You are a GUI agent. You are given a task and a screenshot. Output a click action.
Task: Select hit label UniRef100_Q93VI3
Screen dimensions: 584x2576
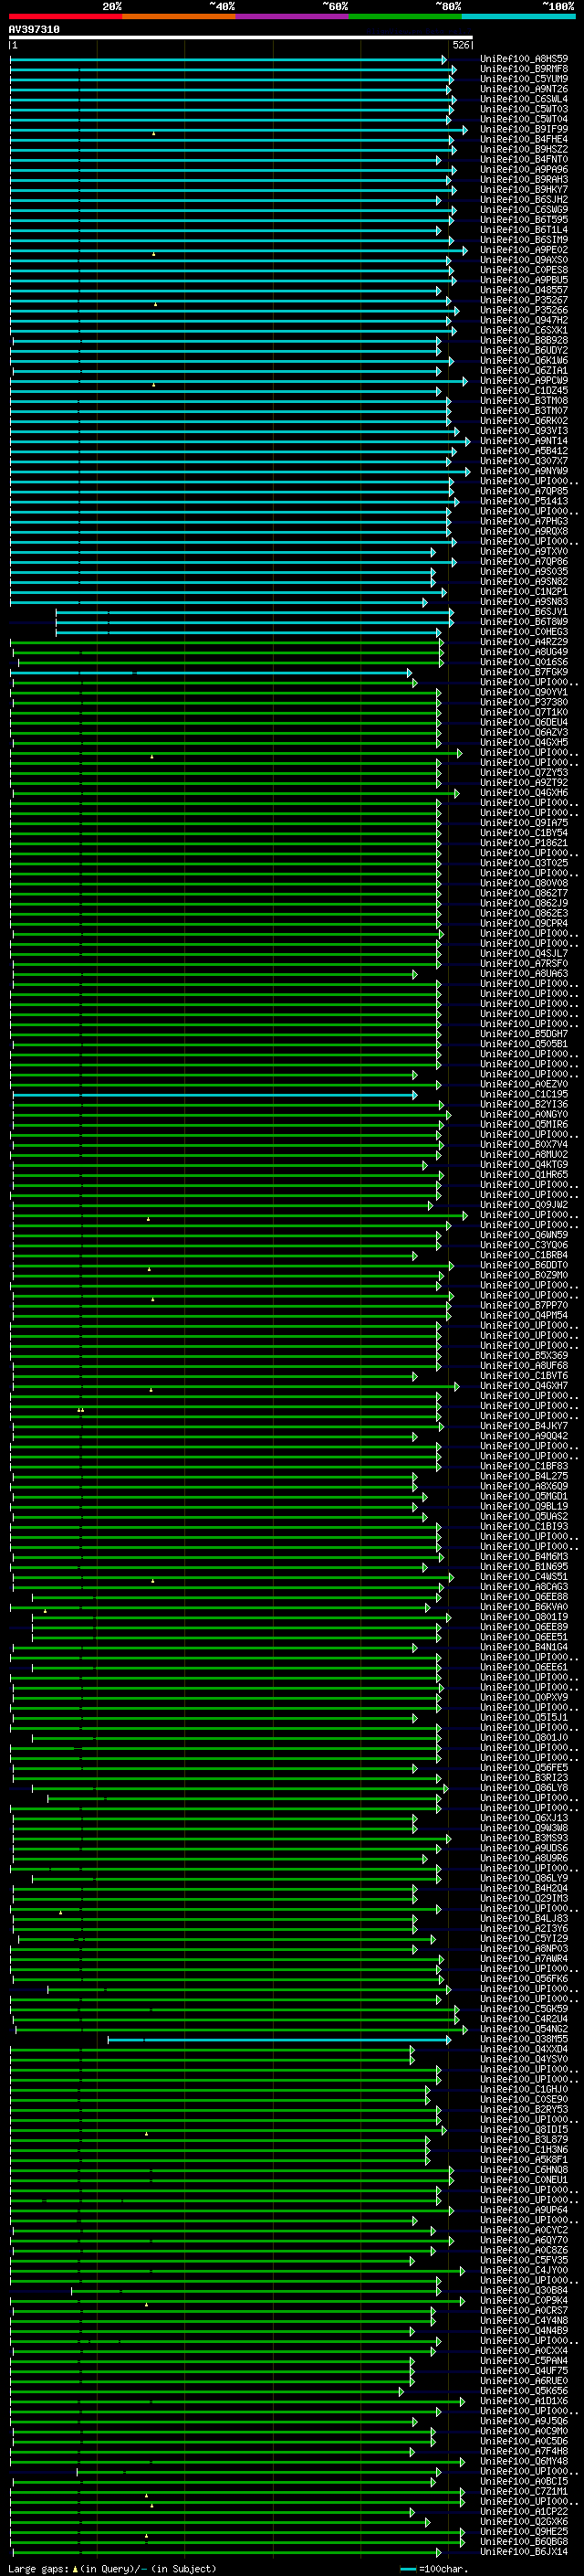524,431
